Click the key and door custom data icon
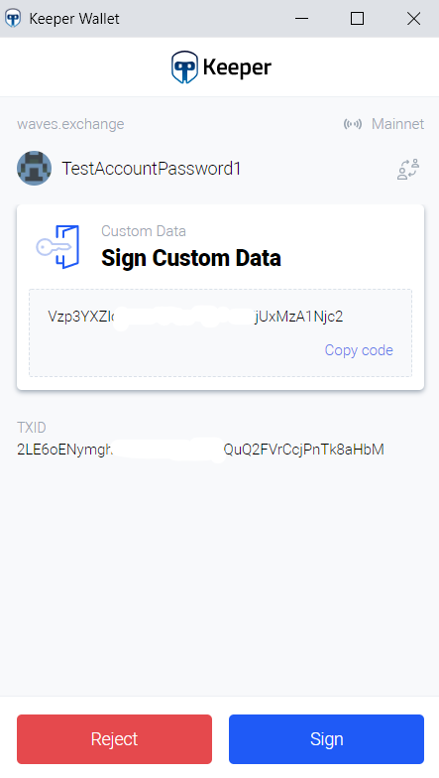Screen dimensions: 439x778 [x=57, y=246]
